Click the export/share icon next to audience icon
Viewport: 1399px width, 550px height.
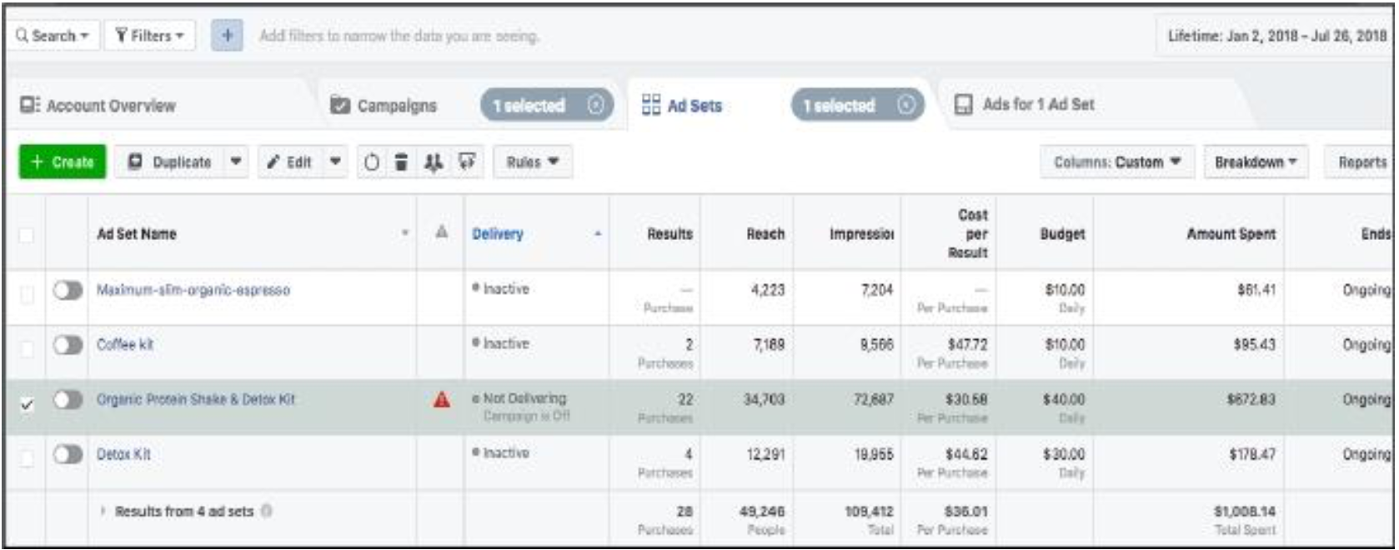467,162
